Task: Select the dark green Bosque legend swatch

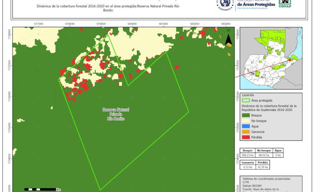Action: [x=246, y=115]
